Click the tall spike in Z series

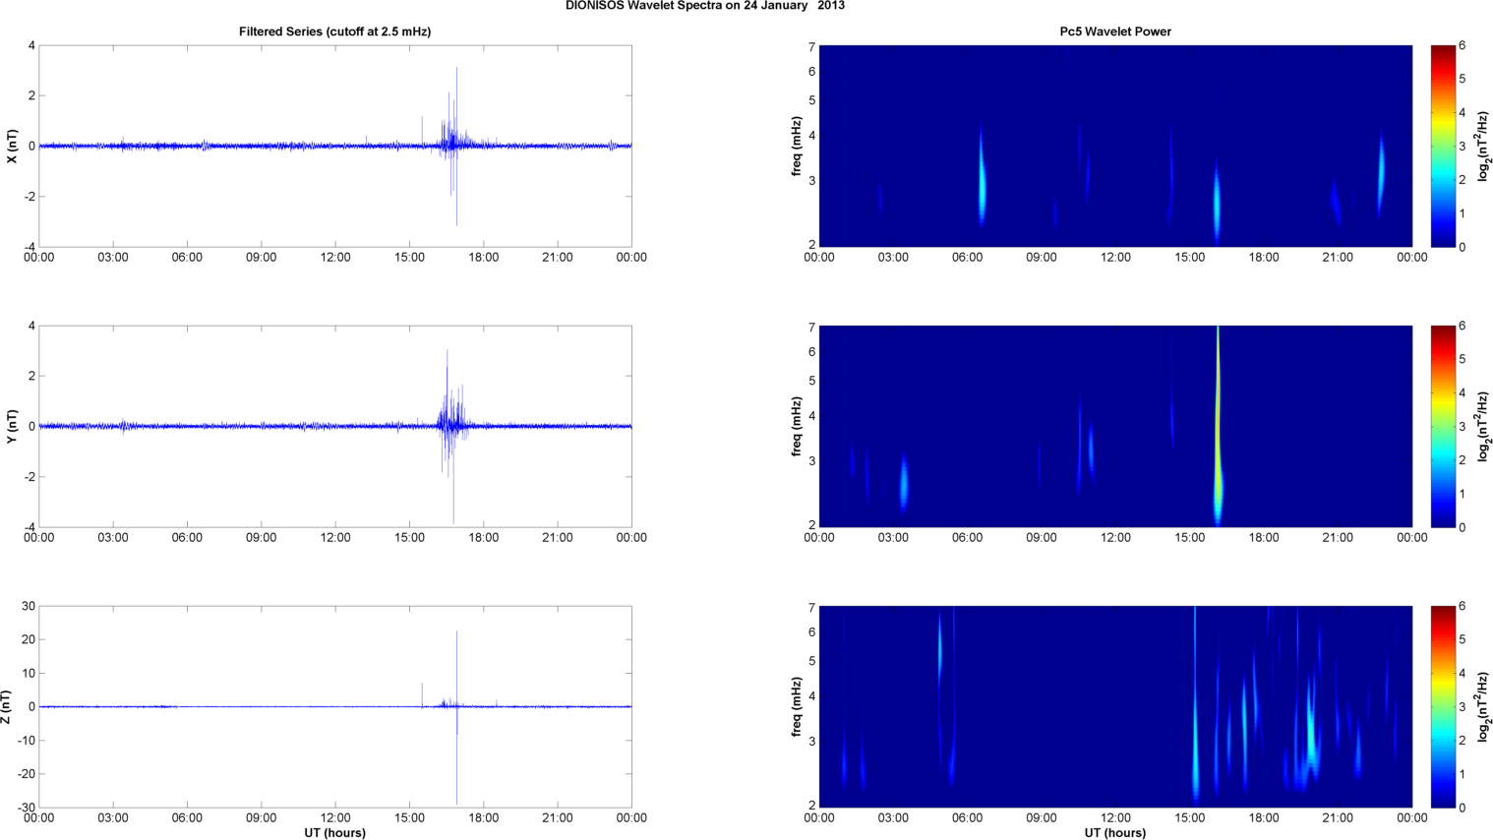pos(456,718)
